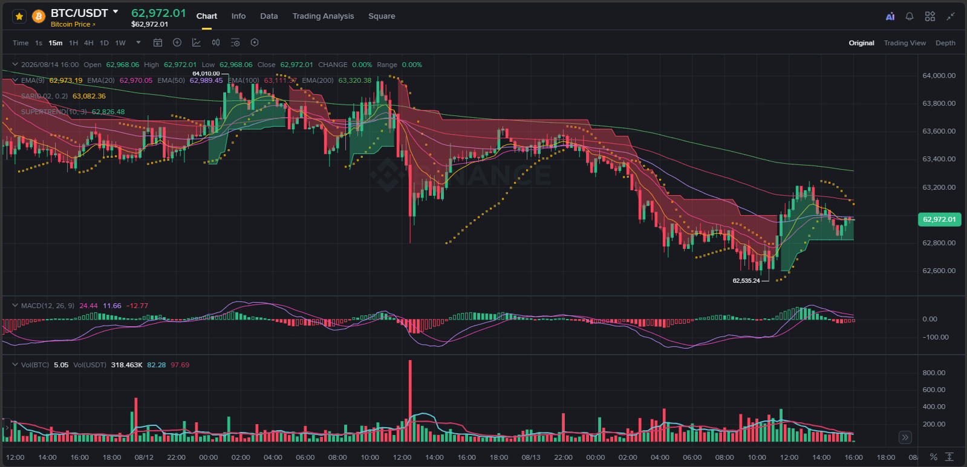Click the EMA(200) value 63,320.38
This screenshot has width=967, height=467.
pos(355,80)
